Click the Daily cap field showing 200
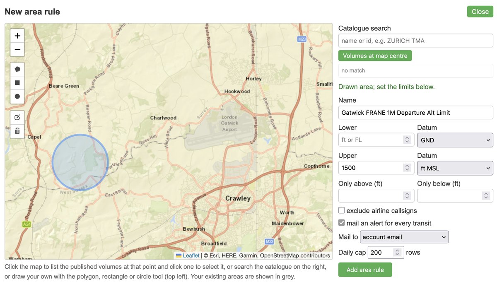497x287 pixels. point(386,252)
